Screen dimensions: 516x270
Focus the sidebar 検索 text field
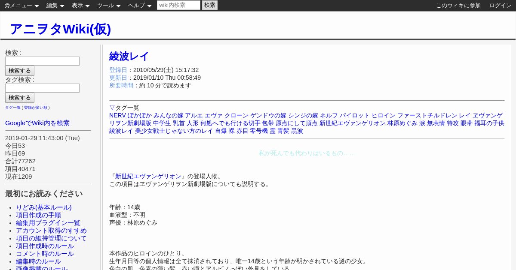(x=42, y=61)
